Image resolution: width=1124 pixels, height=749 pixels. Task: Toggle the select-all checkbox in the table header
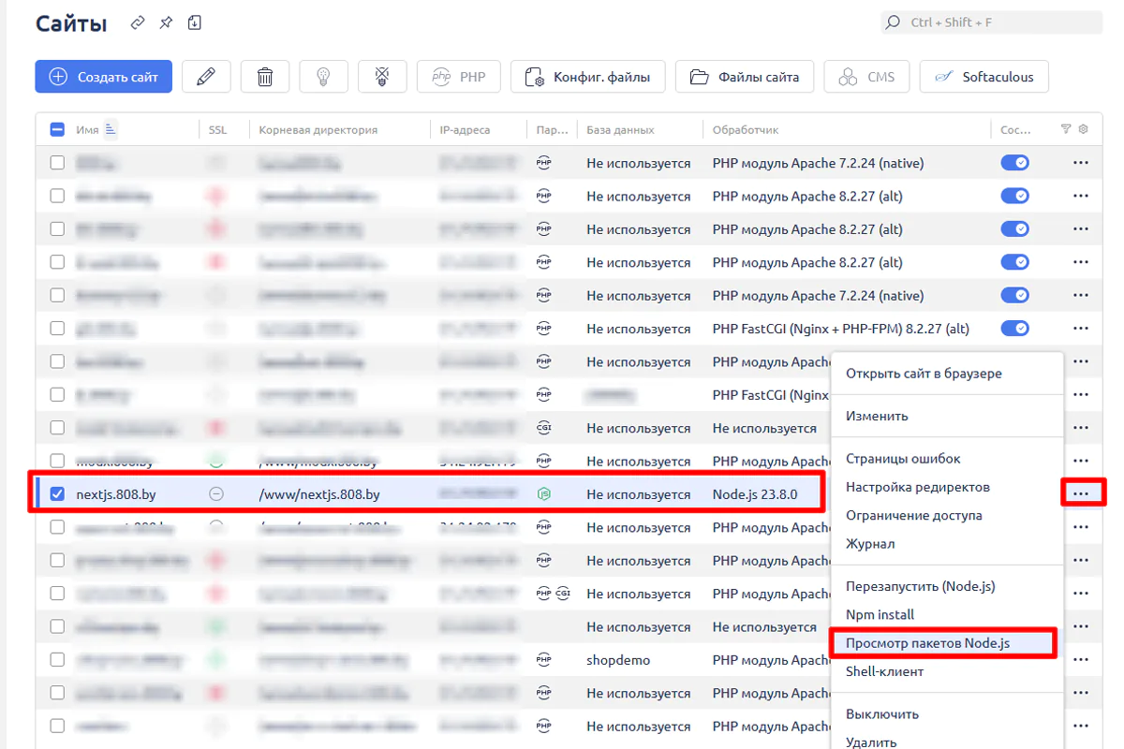click(57, 130)
